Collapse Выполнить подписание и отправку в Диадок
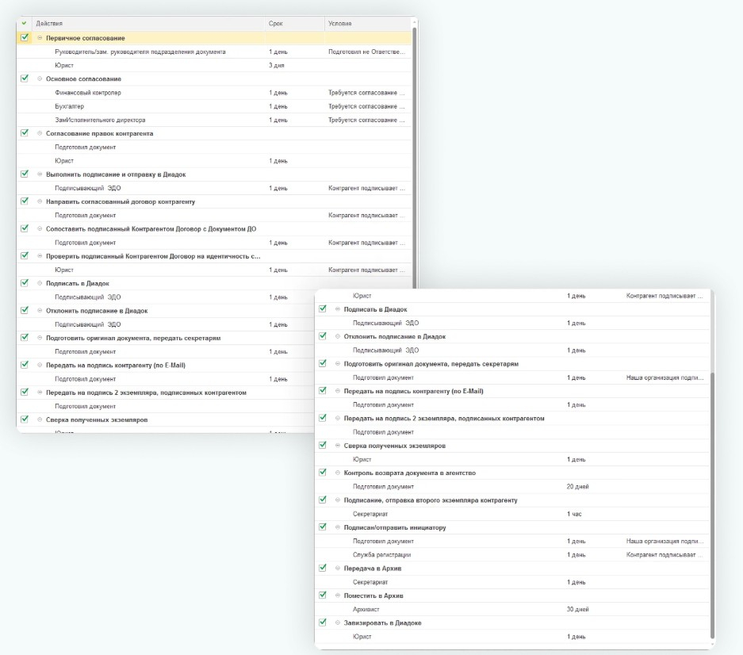The width and height of the screenshot is (743, 655). pos(39,174)
